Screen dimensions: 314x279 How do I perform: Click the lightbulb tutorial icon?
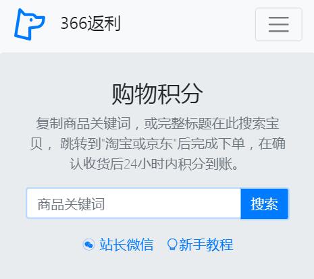coord(172,245)
